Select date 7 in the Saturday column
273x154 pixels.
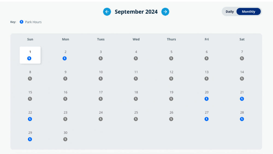[242, 52]
